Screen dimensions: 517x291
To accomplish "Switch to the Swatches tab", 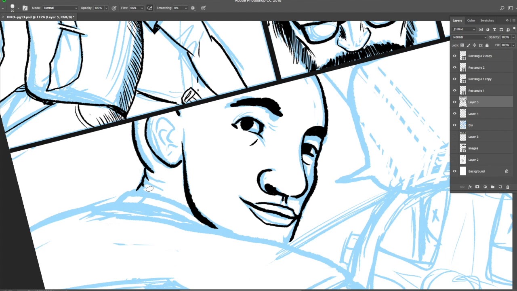I will click(487, 21).
